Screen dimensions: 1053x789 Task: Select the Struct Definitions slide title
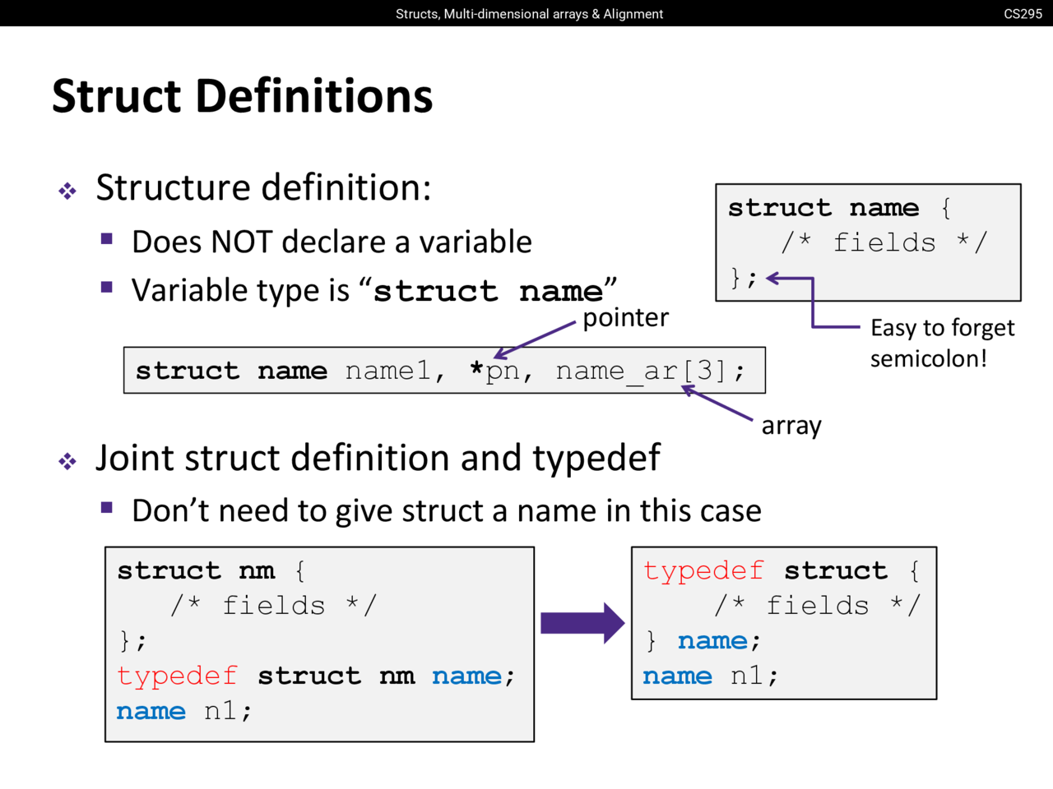click(x=242, y=96)
